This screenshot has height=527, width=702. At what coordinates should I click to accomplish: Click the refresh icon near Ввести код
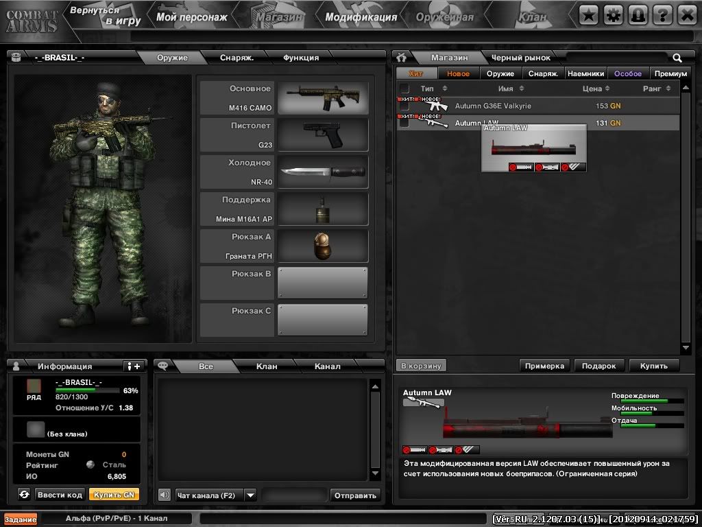click(23, 494)
